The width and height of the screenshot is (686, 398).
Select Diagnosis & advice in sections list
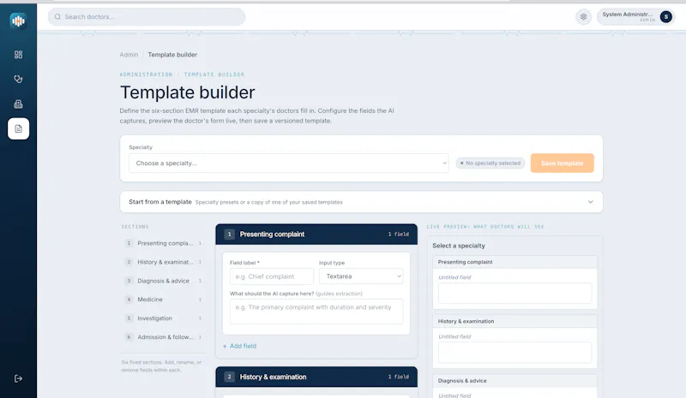(164, 281)
